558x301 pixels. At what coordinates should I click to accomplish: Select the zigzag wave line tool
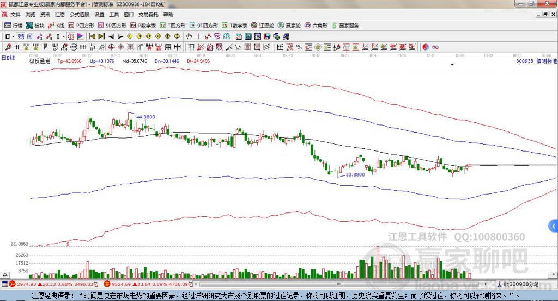(x=238, y=47)
